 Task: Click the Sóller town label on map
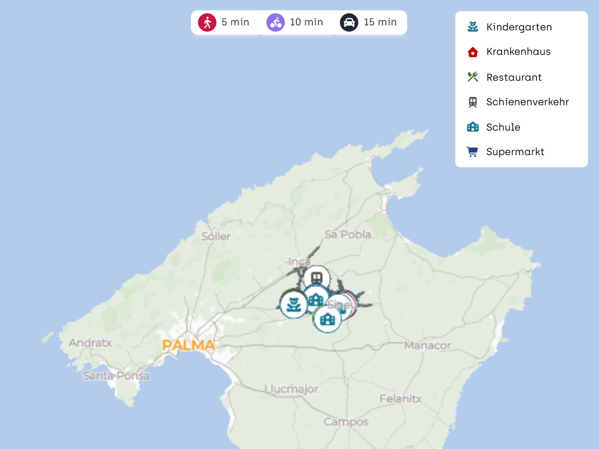coord(216,236)
